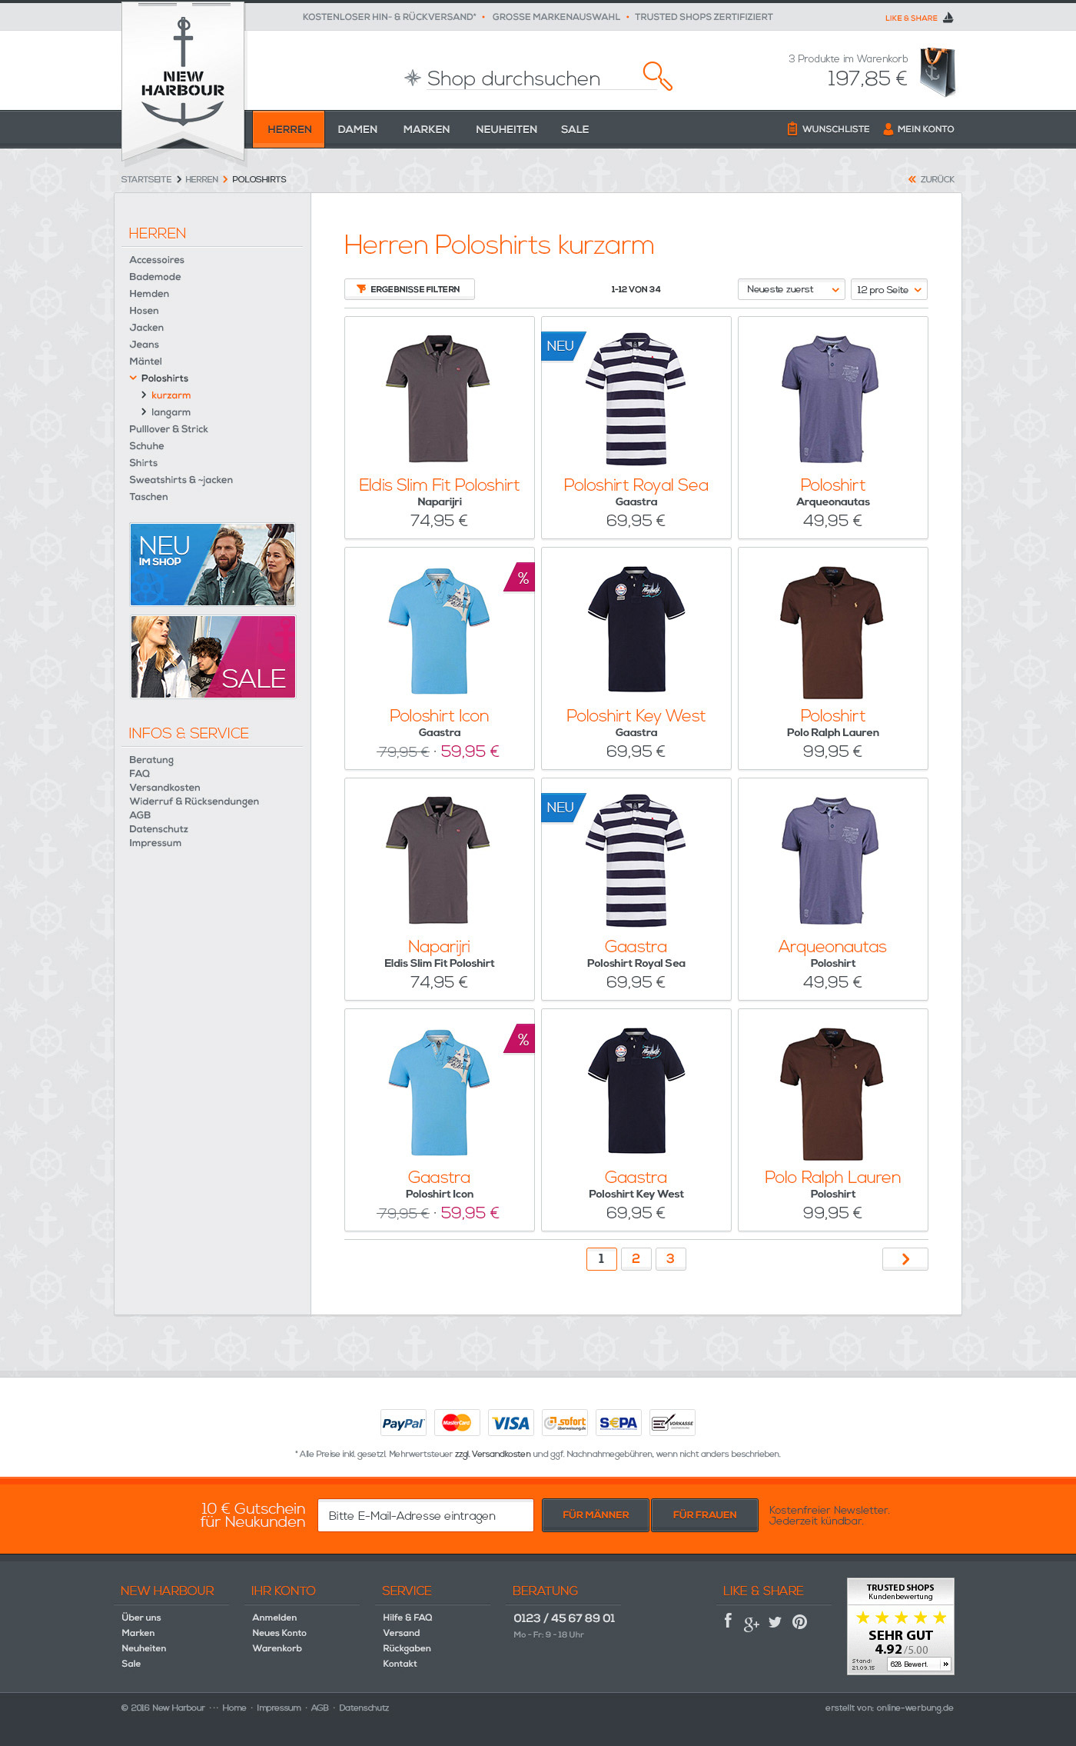Click the Google Plus footer icon
This screenshot has height=1746, width=1076.
pyautogui.click(x=751, y=1623)
